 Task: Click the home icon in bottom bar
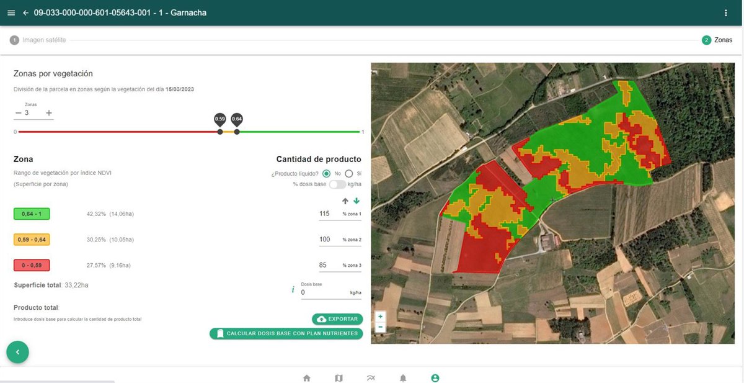tap(306, 378)
